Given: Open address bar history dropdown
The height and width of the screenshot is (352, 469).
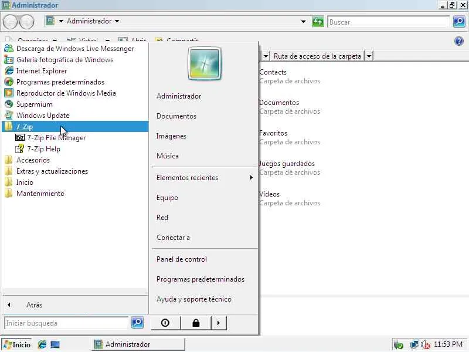Looking at the screenshot, I should click(303, 22).
